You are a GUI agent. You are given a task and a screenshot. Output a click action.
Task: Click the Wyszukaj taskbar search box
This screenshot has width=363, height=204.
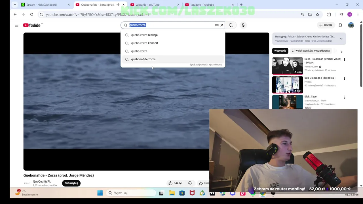point(131,193)
